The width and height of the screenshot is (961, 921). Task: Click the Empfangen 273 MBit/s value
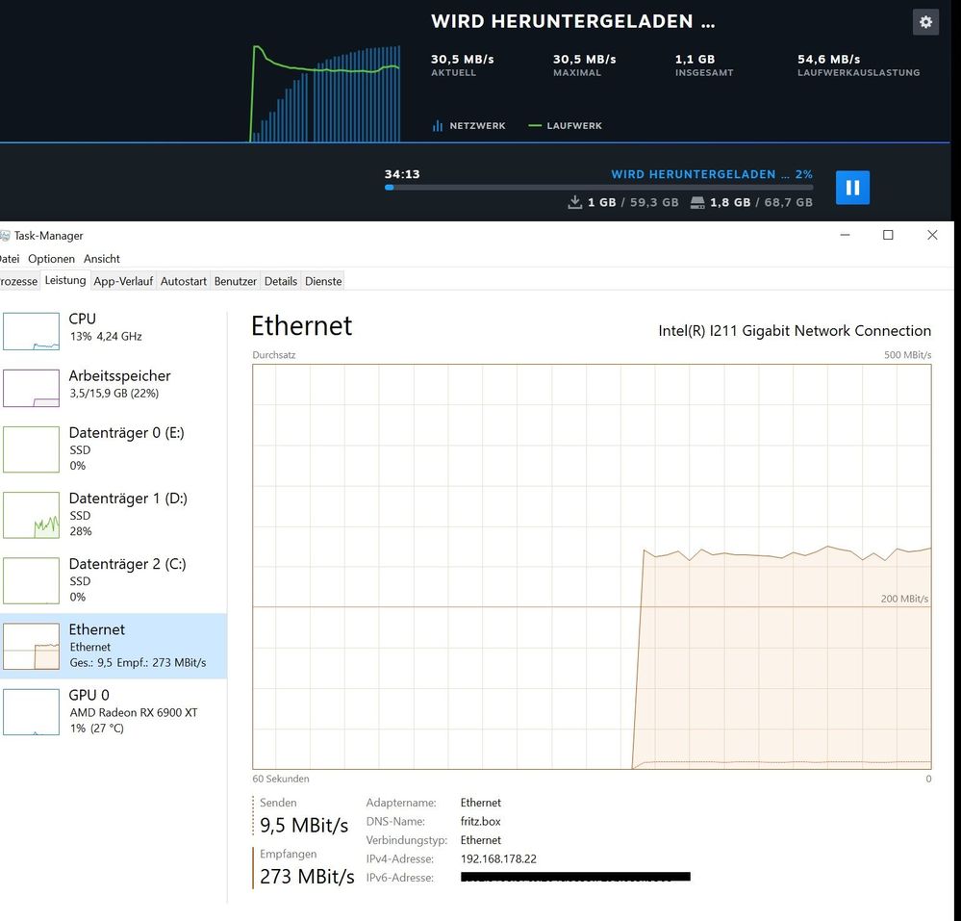point(307,877)
